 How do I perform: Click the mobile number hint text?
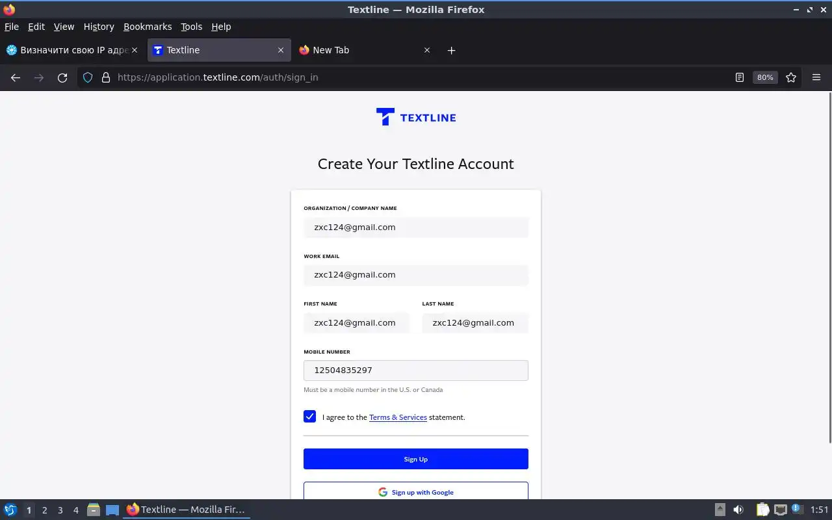click(x=373, y=390)
